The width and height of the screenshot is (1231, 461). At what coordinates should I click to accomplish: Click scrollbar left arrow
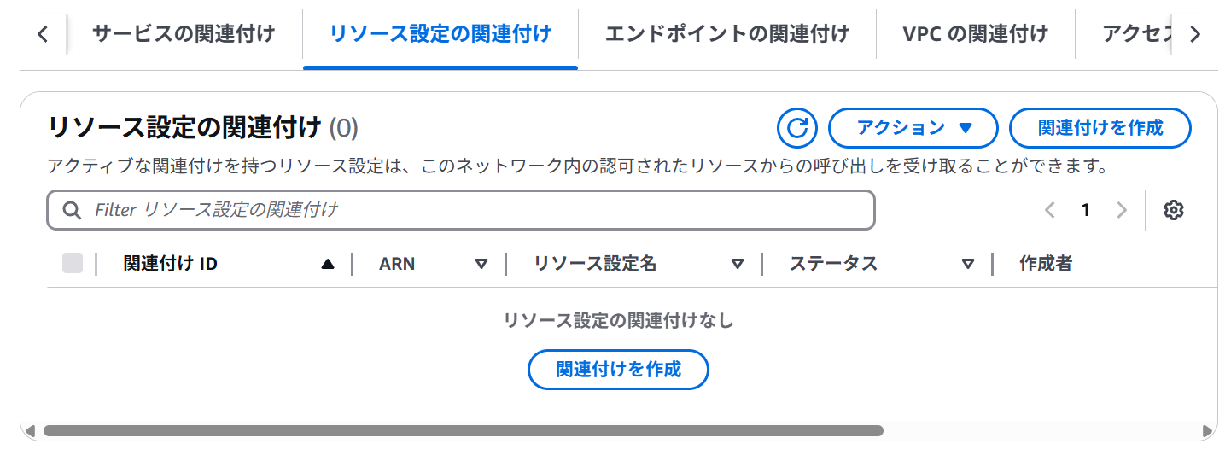click(30, 431)
